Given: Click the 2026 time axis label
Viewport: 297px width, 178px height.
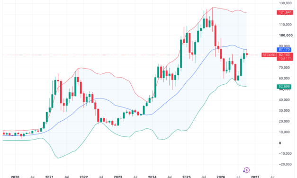Looking at the screenshot, I should 221,177.
